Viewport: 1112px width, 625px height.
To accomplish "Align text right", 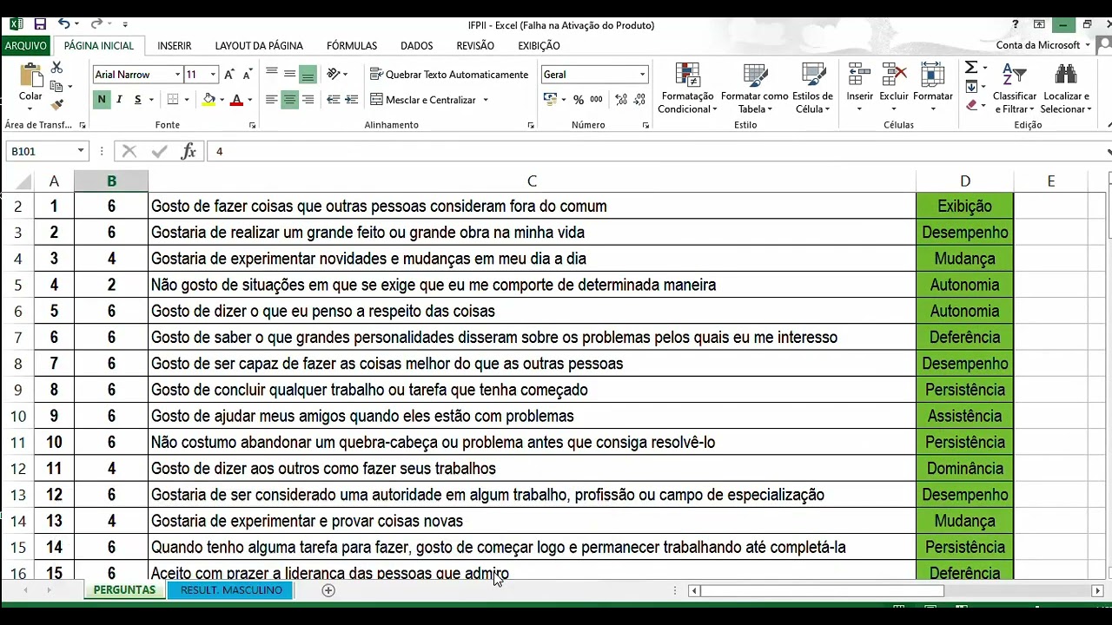I will 308,100.
